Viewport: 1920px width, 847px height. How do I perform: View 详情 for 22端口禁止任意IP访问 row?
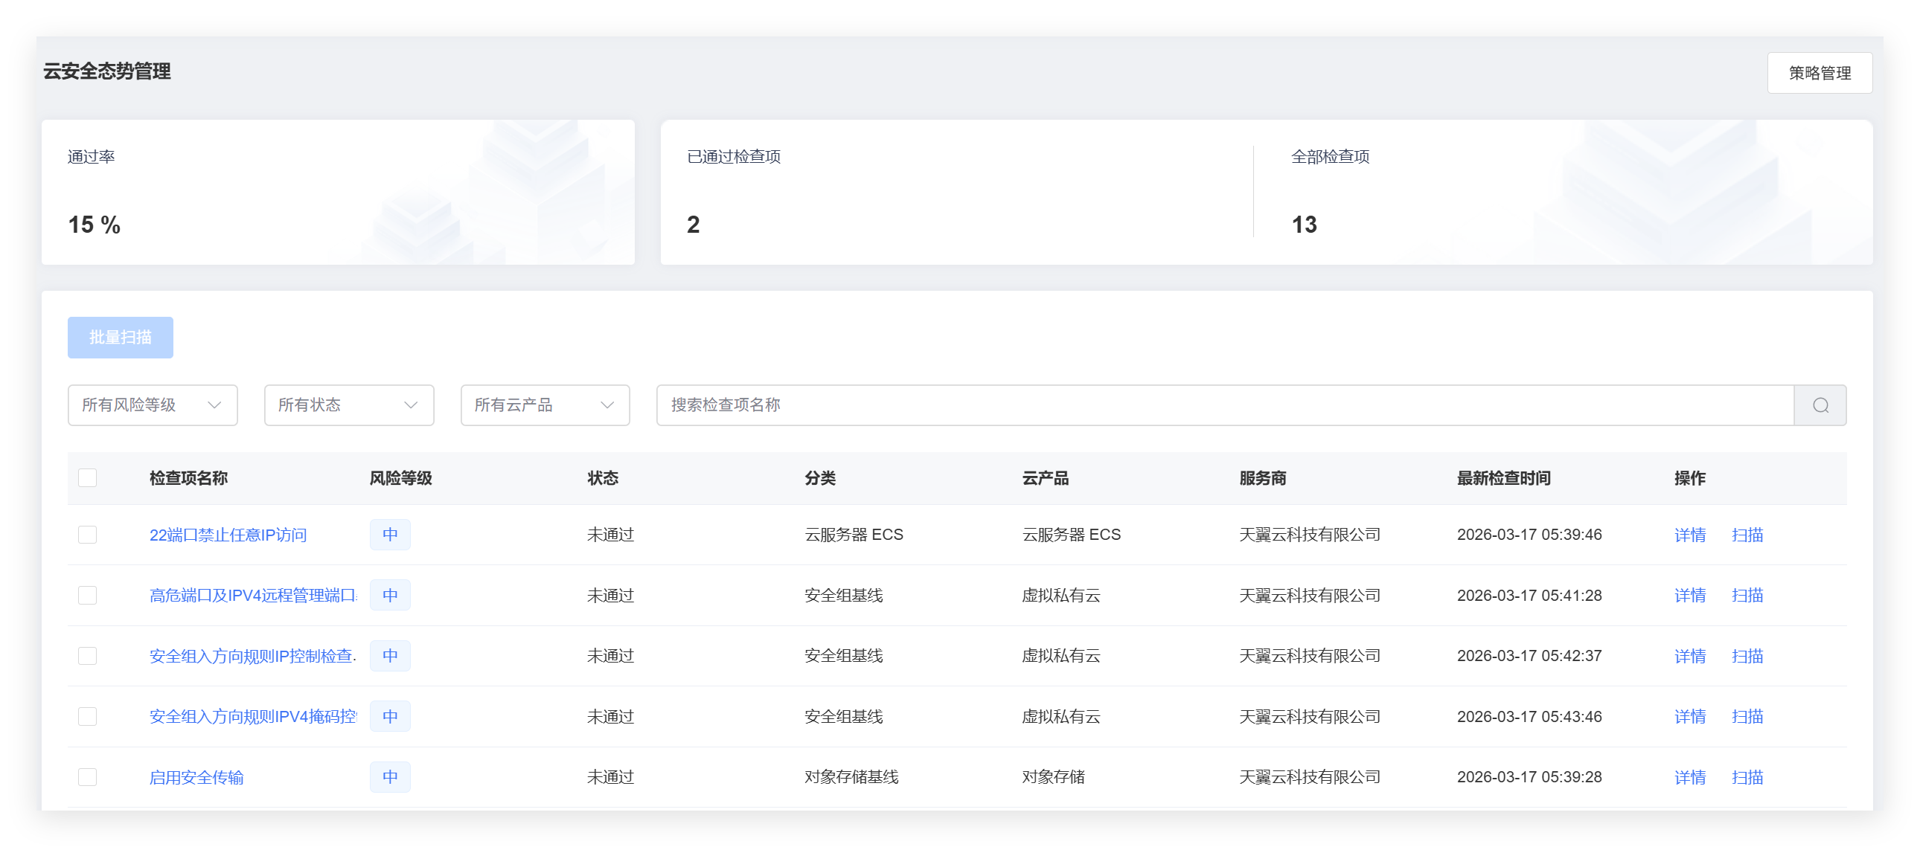click(x=1690, y=535)
